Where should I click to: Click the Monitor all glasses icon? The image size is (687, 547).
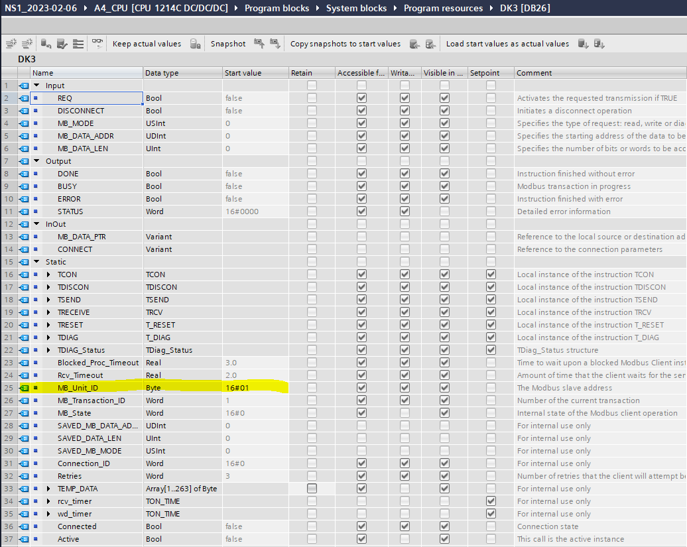(x=97, y=44)
